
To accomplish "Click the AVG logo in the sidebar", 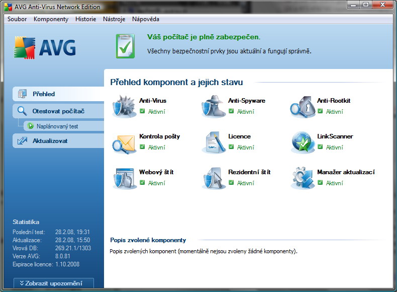I will (x=45, y=48).
